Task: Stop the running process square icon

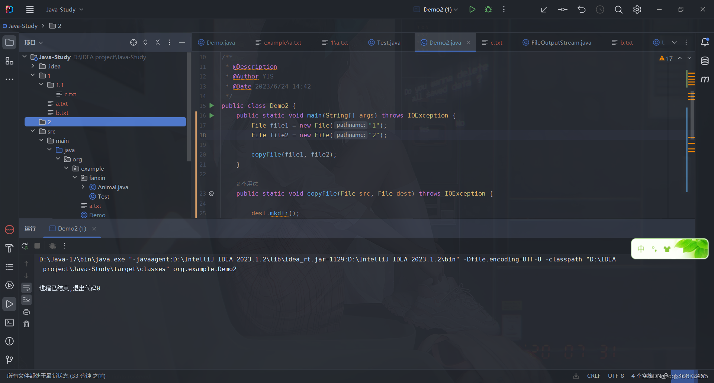Action: point(37,246)
